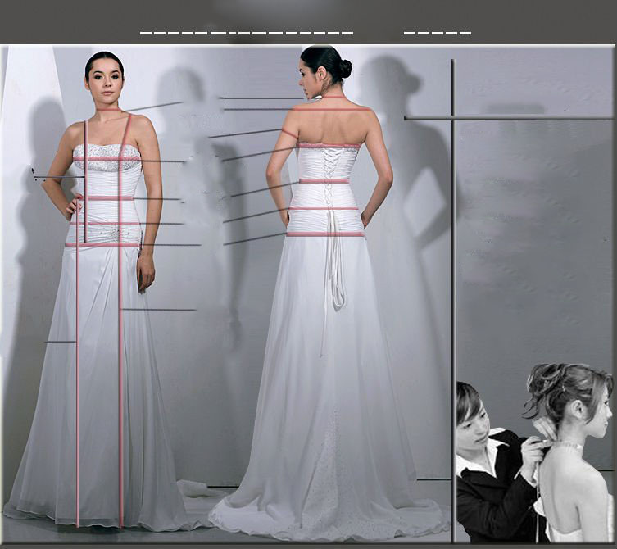Click the shorter dashed text at top right
This screenshot has width=617, height=549.
pos(437,34)
